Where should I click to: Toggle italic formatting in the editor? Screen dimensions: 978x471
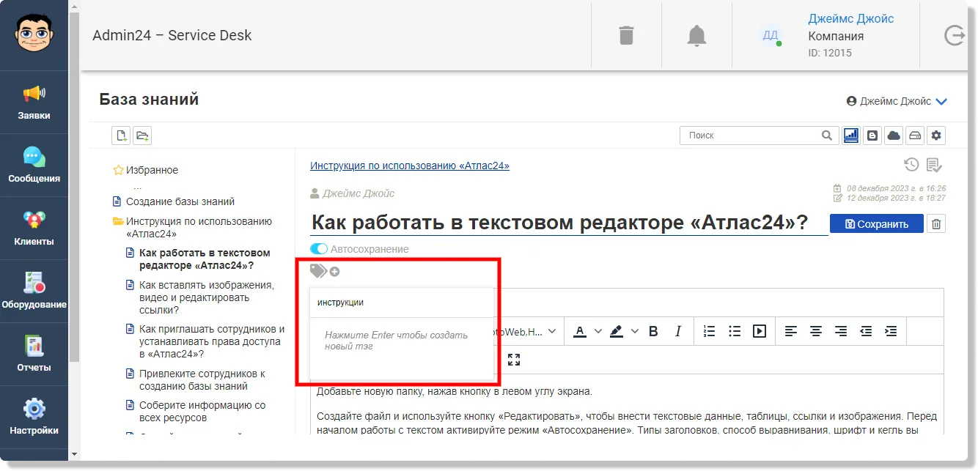(678, 332)
